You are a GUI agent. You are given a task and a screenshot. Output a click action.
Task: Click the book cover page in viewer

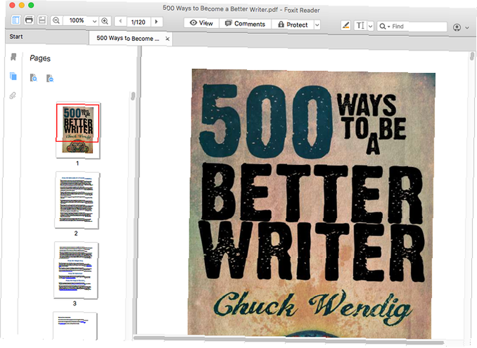[311, 203]
